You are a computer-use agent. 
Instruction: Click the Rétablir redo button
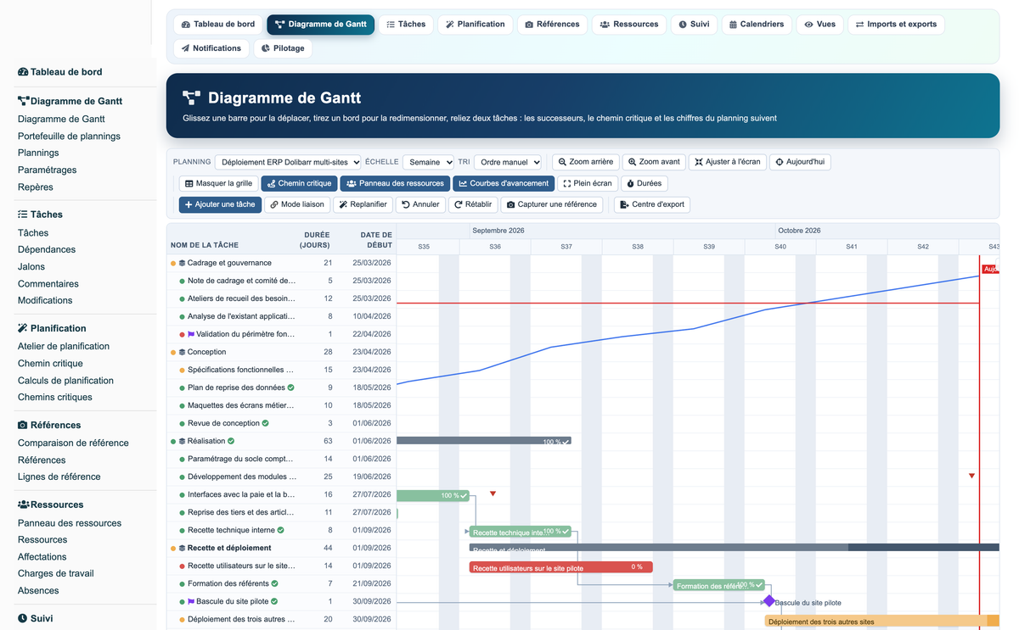pos(473,204)
